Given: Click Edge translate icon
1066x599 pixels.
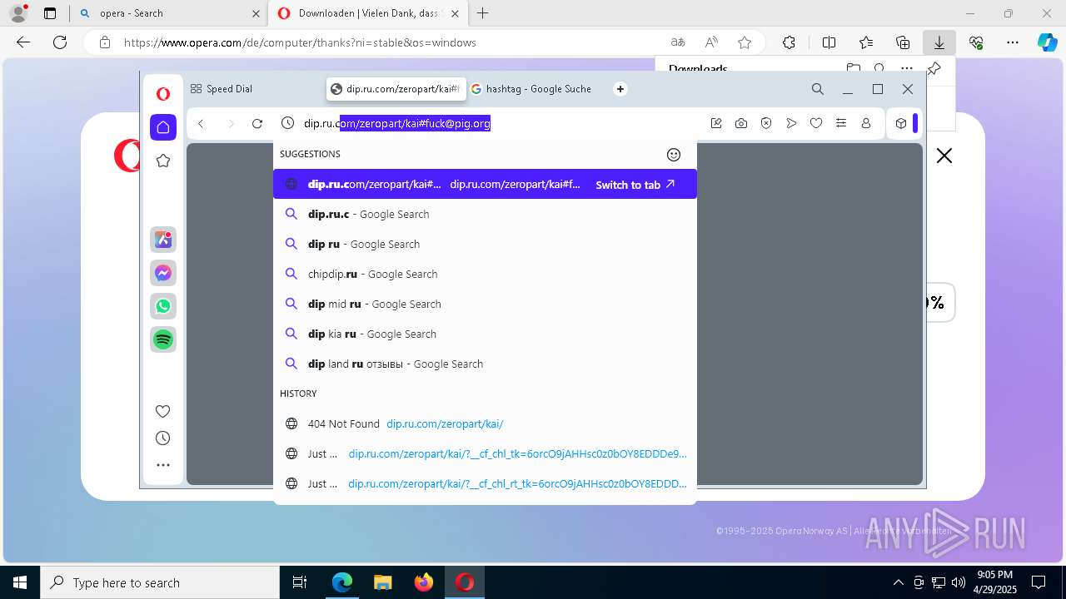Looking at the screenshot, I should pos(678,42).
